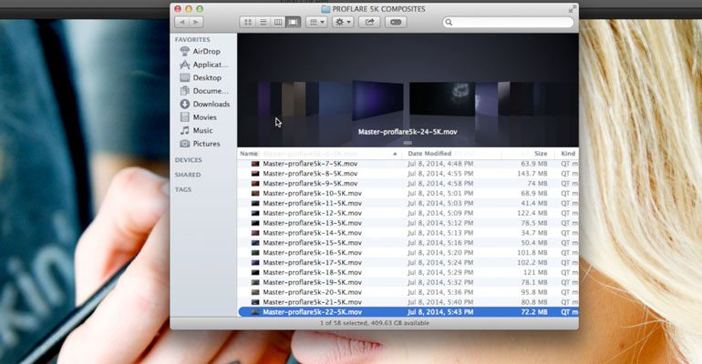Select Master-proflare5k-15-5K.mov

tap(408, 243)
